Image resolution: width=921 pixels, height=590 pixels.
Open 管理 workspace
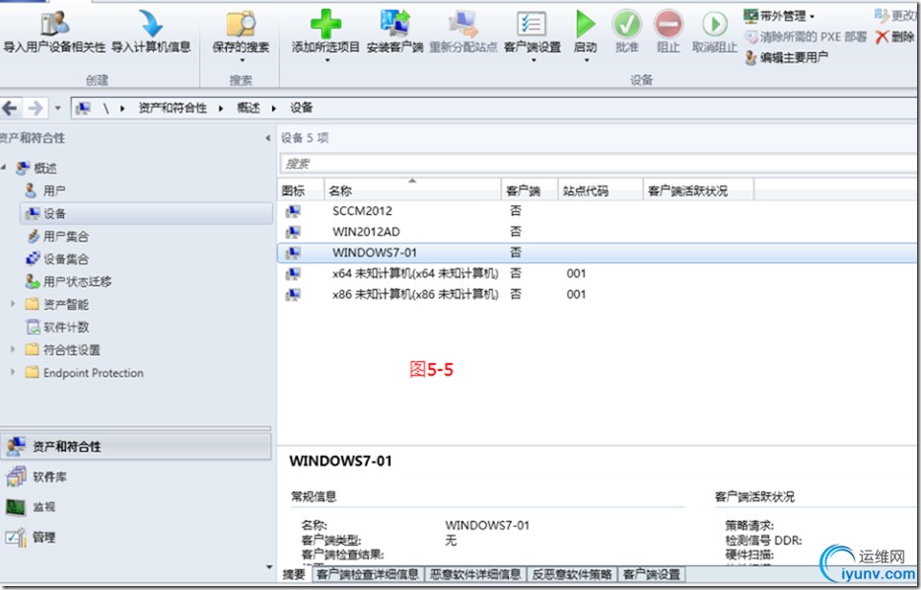(136, 537)
